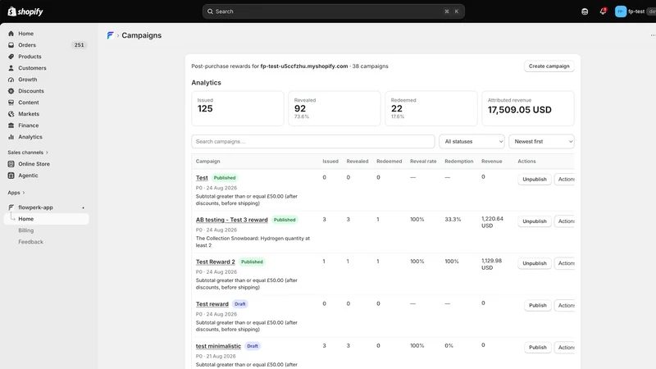
Task: Open the Analytics bar chart icon
Action: pyautogui.click(x=11, y=137)
